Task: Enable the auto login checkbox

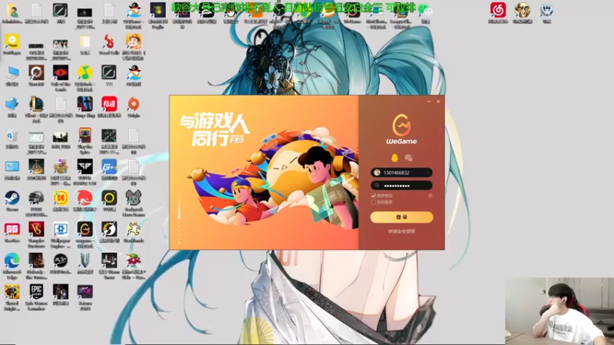Action: [373, 202]
